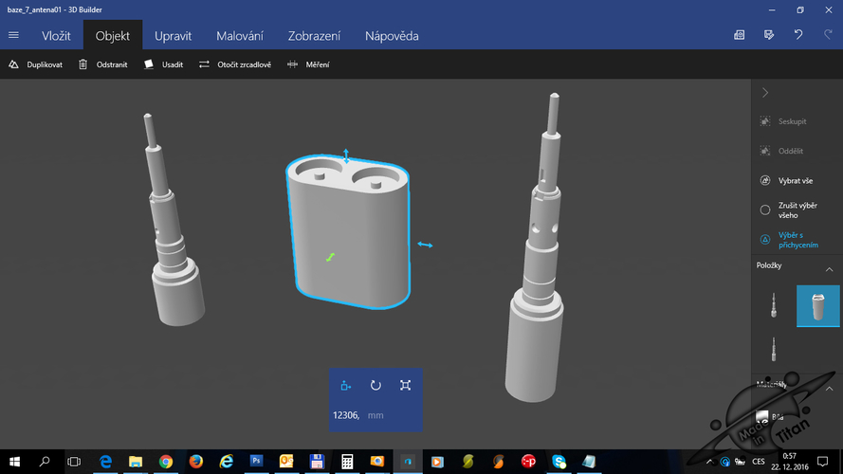The image size is (843, 474).
Task: Open Task View on the taskbar
Action: 74,462
